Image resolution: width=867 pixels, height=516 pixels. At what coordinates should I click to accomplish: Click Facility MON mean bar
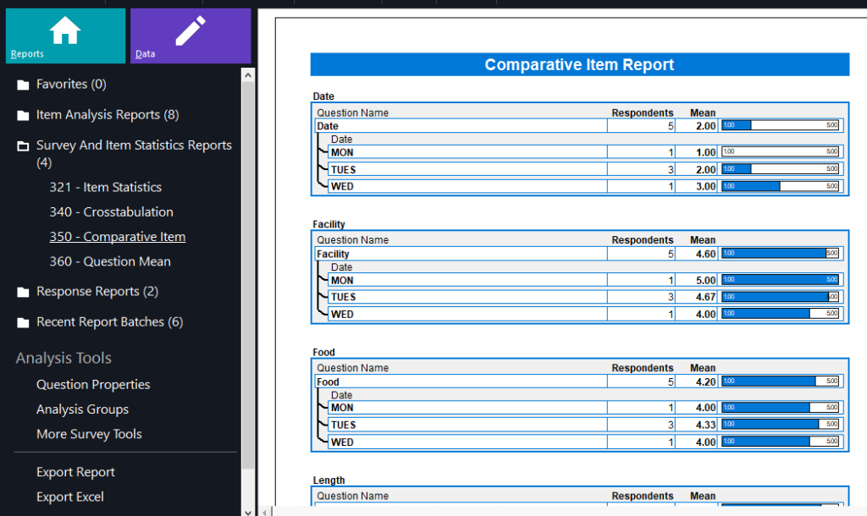pos(780,279)
